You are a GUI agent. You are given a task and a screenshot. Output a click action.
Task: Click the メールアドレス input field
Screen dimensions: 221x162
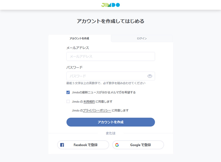(x=110, y=56)
